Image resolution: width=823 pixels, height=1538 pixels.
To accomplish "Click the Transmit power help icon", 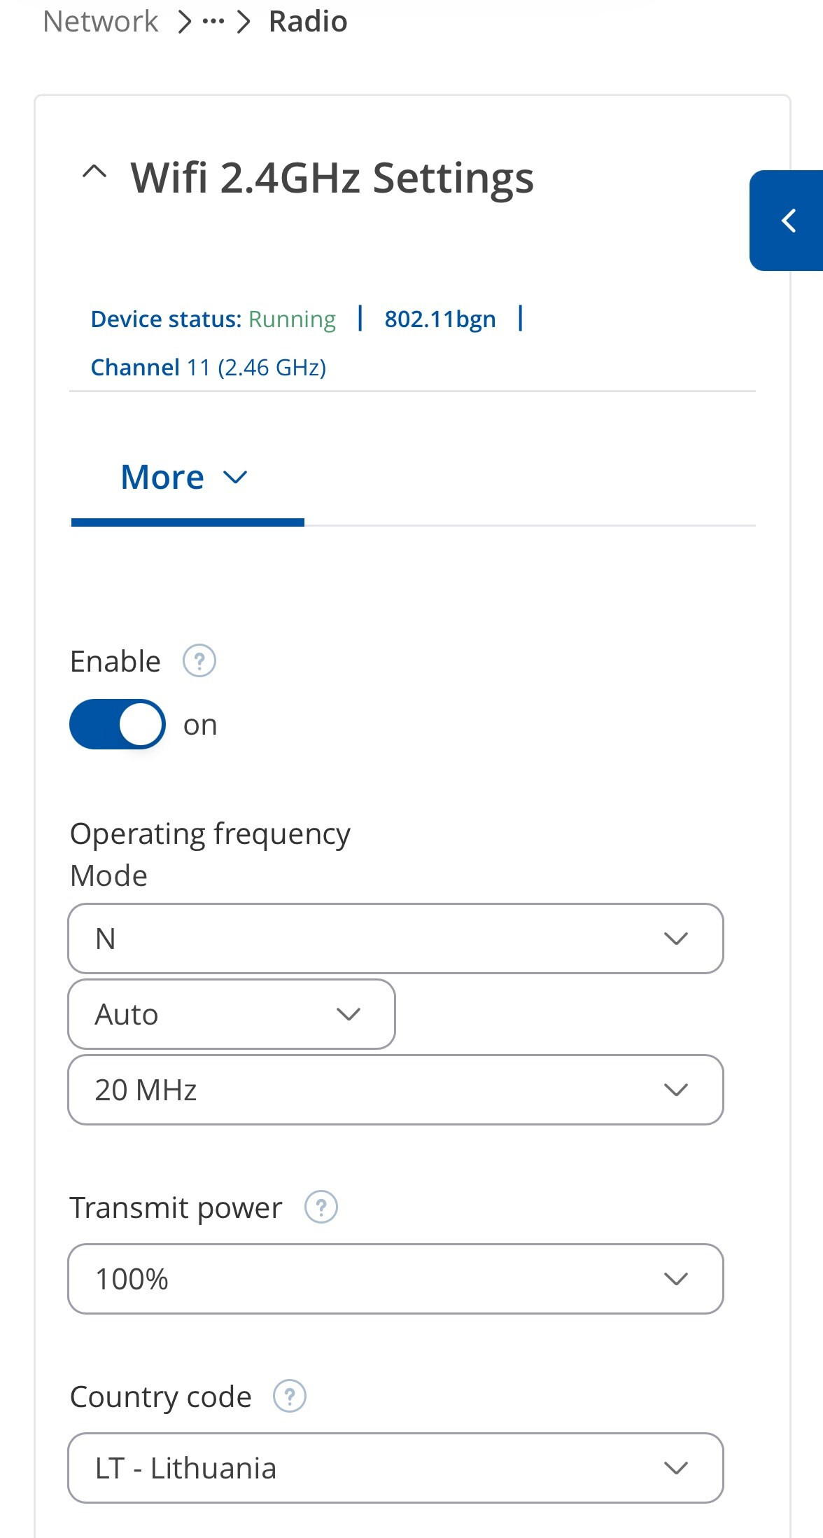I will [x=321, y=1207].
